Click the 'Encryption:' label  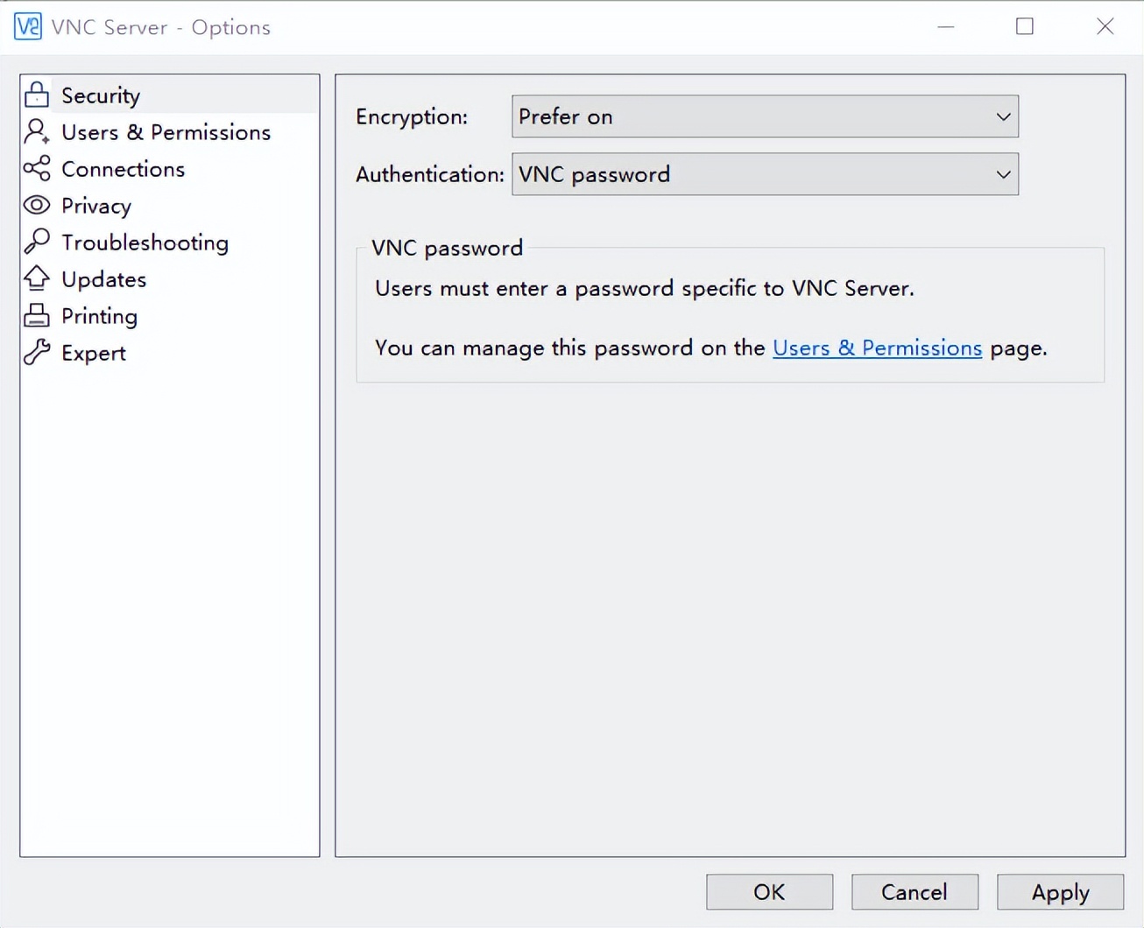pos(412,116)
